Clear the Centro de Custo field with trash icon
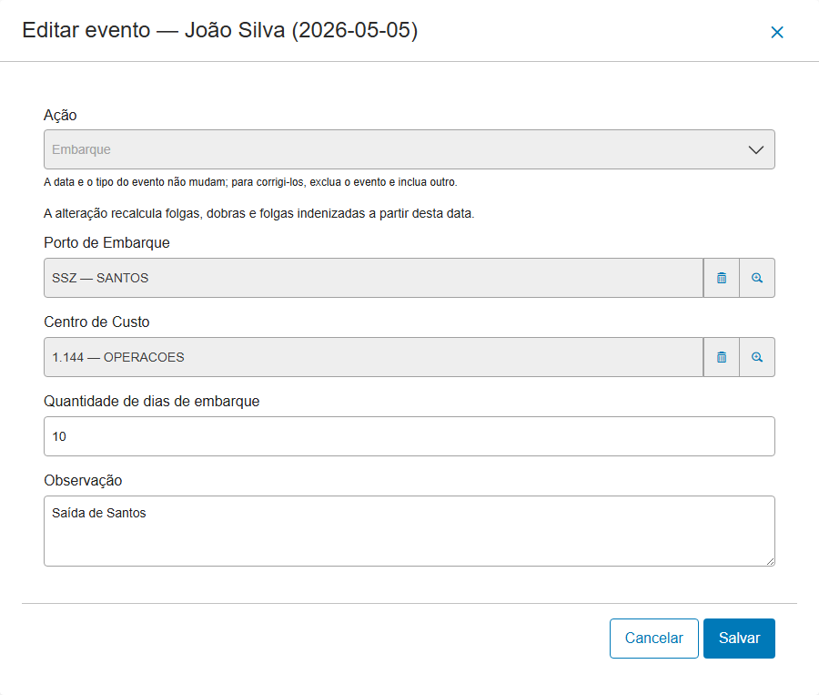This screenshot has width=819, height=695. coord(722,357)
